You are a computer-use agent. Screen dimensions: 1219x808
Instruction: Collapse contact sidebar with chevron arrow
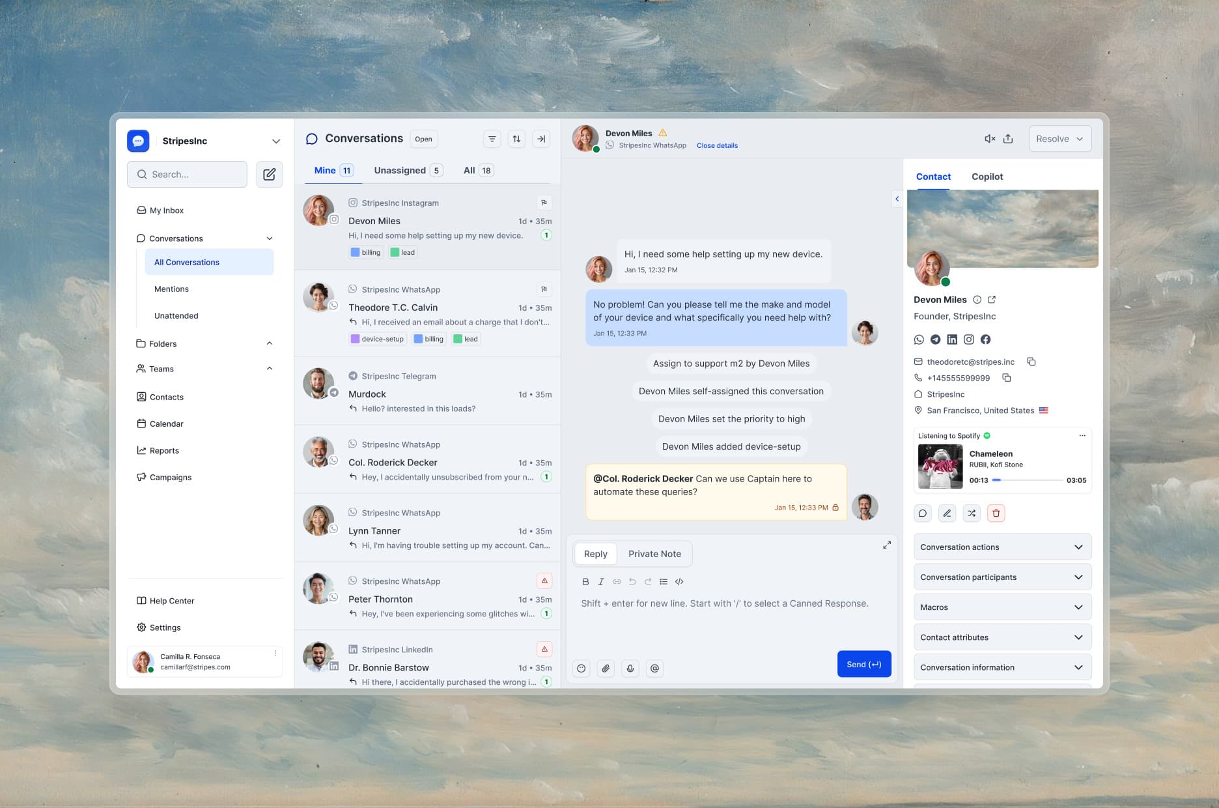coord(897,199)
